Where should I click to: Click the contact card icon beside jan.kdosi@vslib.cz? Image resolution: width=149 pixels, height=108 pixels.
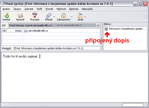pos(25,31)
